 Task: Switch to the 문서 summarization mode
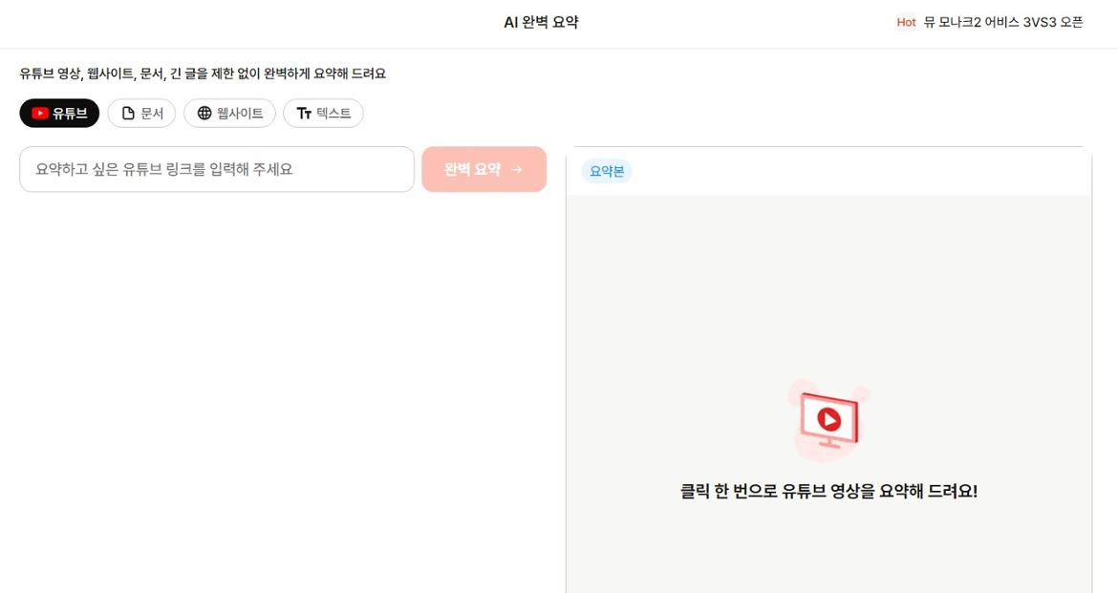click(141, 113)
